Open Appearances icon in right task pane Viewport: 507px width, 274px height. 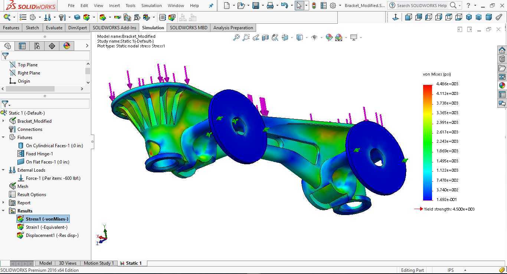tap(502, 85)
